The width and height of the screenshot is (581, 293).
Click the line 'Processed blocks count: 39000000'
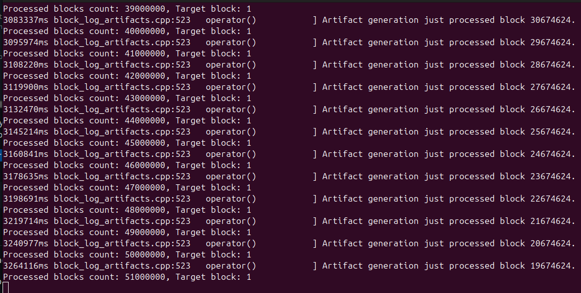pos(127,9)
